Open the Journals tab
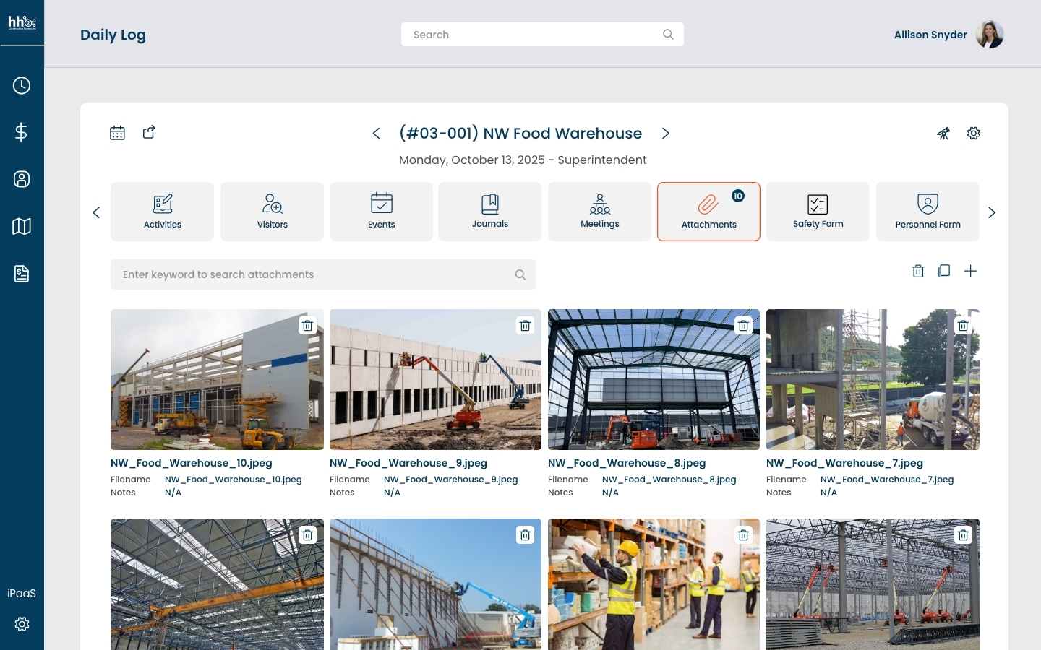Image resolution: width=1041 pixels, height=650 pixels. pos(489,212)
